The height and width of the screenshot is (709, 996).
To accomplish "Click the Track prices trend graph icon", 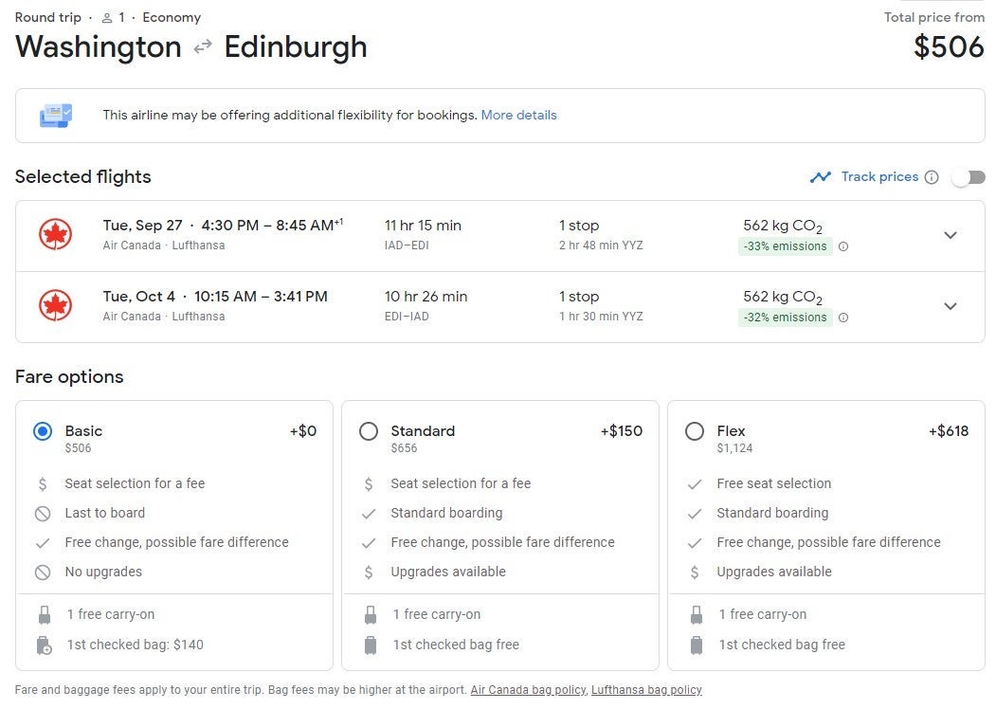I will point(821,177).
